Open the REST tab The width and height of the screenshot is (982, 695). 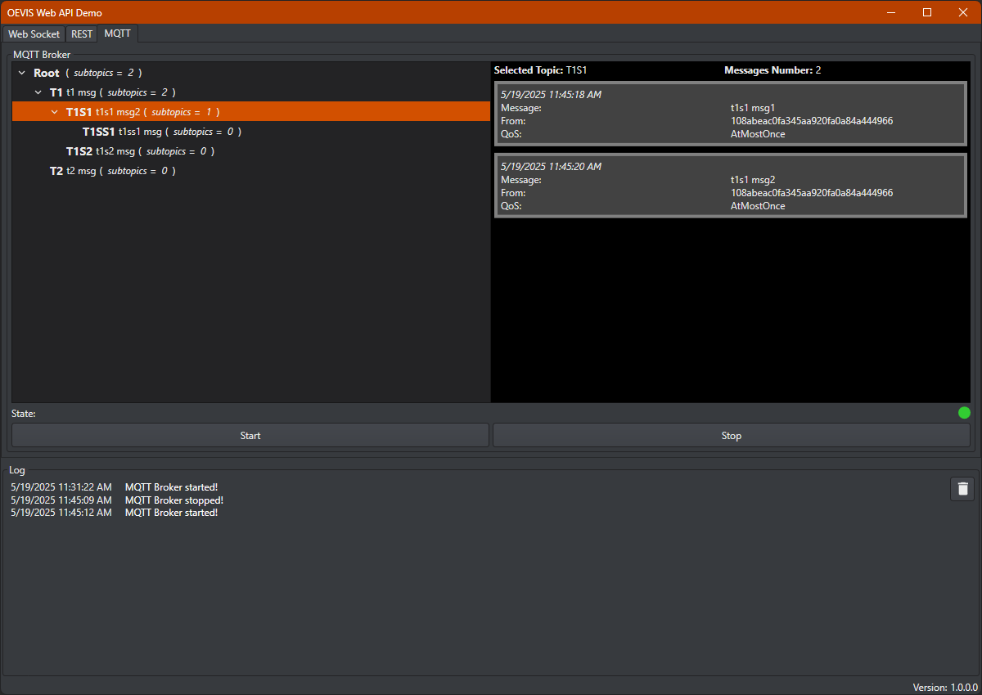point(82,34)
